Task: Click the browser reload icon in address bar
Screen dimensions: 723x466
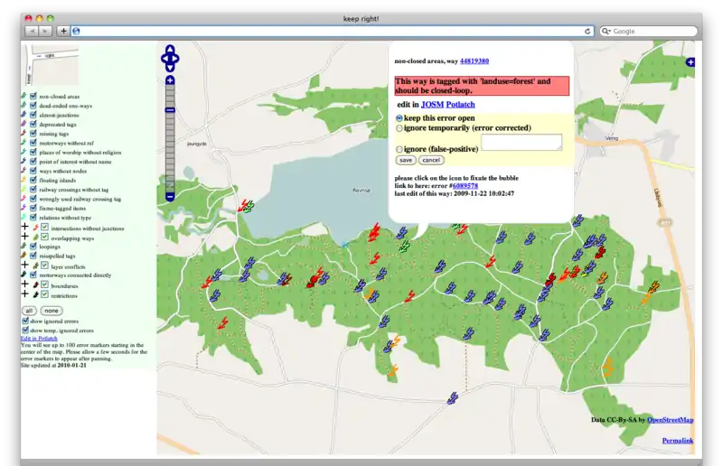Action: 587,31
